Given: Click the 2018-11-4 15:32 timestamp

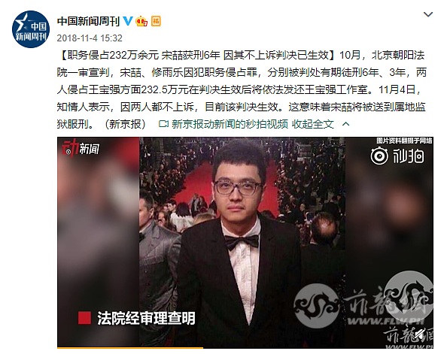Looking at the screenshot, I should point(90,38).
